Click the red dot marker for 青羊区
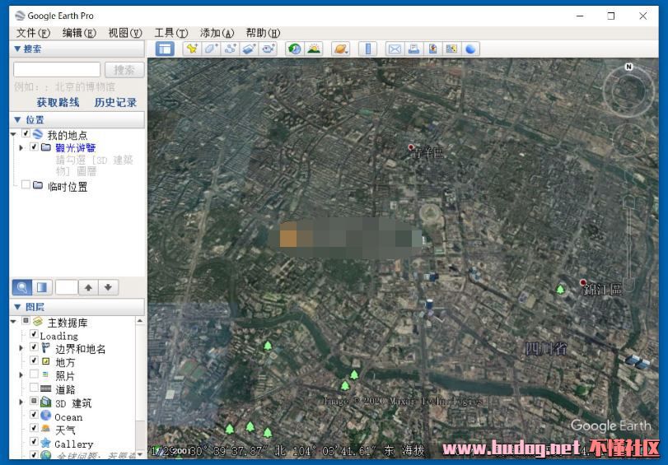Image resolution: width=668 pixels, height=465 pixels. coord(411,147)
